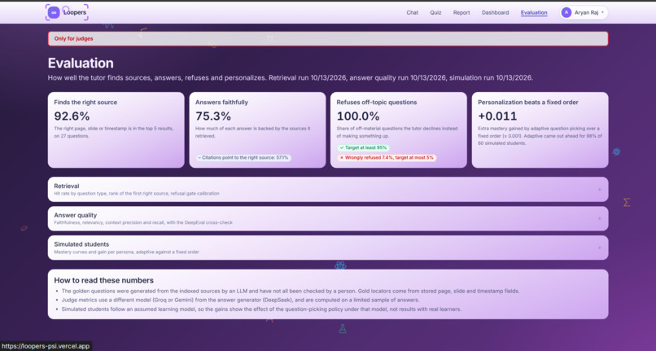
Task: Open the Answers faithfully card
Action: [x=257, y=129]
